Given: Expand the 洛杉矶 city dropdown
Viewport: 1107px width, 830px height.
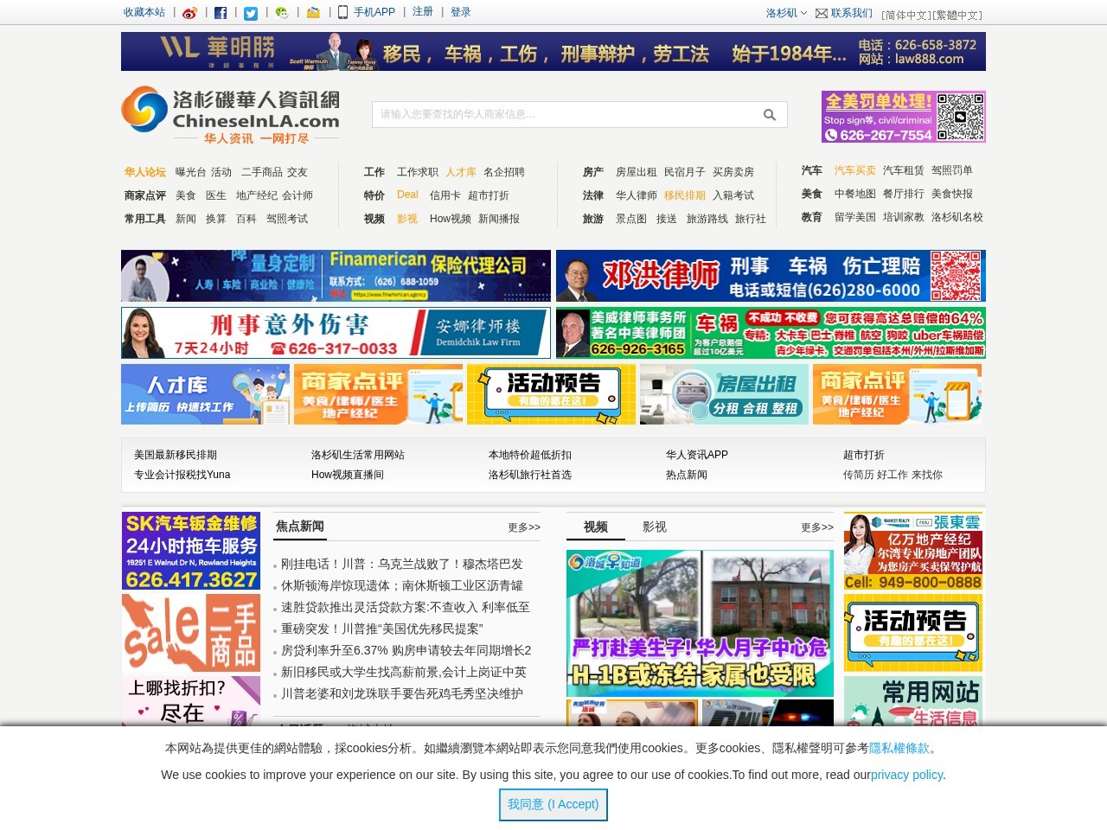Looking at the screenshot, I should (786, 13).
